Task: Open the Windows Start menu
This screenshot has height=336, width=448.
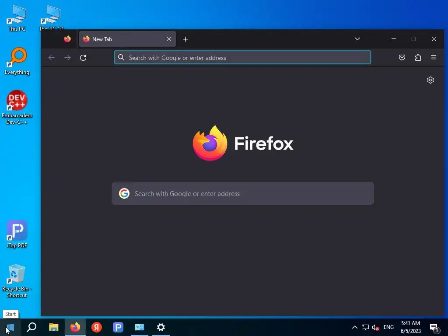Action: pyautogui.click(x=10, y=327)
